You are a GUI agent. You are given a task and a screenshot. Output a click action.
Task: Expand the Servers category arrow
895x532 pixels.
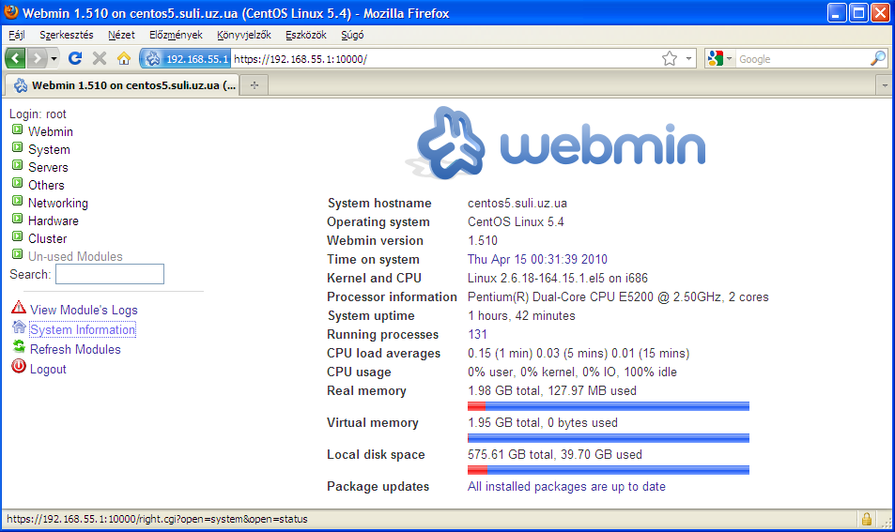[18, 166]
